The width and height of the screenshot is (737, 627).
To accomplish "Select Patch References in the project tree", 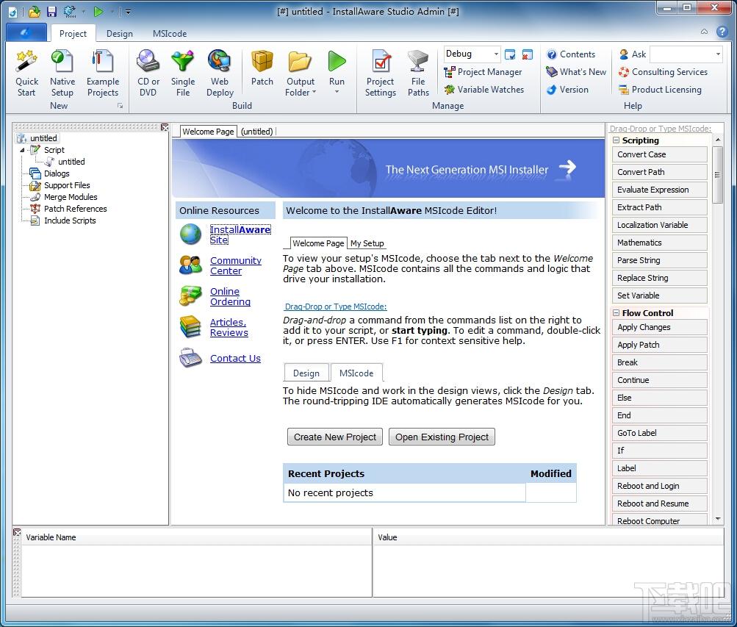I will (x=75, y=209).
